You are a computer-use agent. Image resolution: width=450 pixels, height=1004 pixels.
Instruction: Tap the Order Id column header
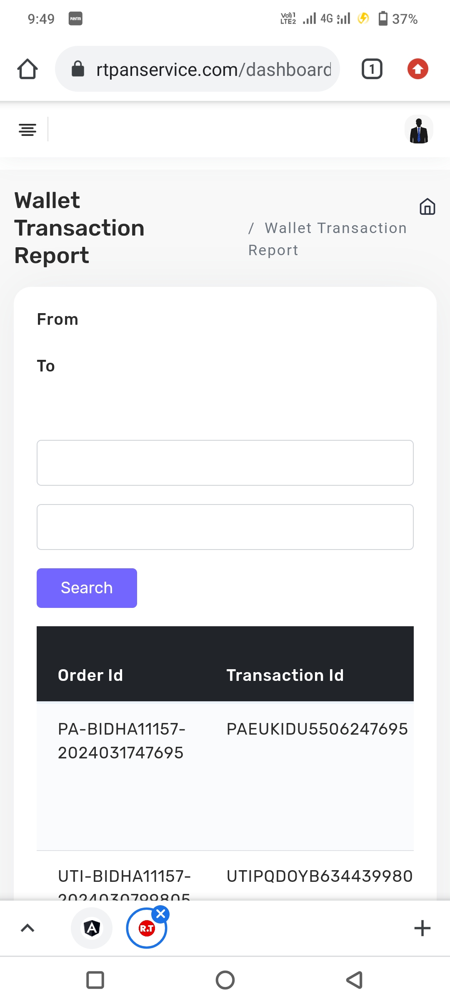pyautogui.click(x=90, y=675)
